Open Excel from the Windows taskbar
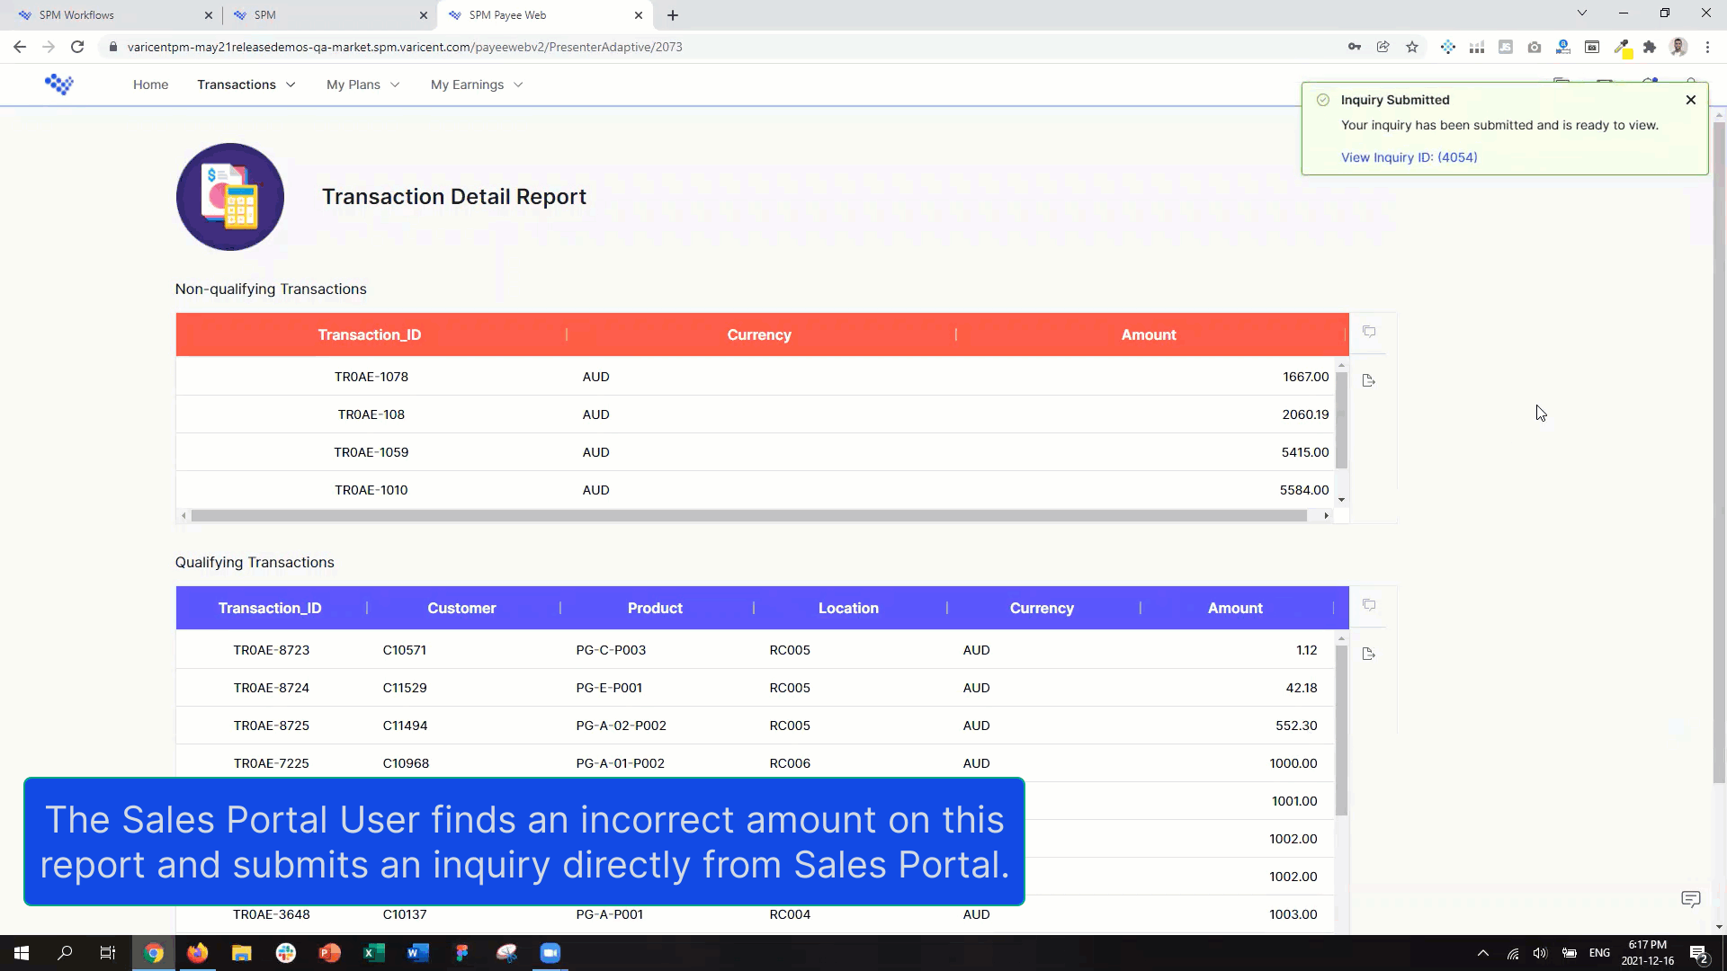The height and width of the screenshot is (971, 1727). click(373, 953)
